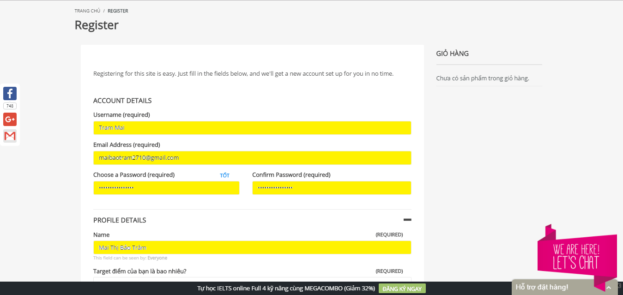The height and width of the screenshot is (295, 623).
Task: Share the page via the Facebook icon
Action: (10, 93)
